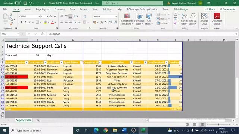The height and width of the screenshot is (134, 239).
Task: Open Cell Styles menu
Action: tap(149, 19)
